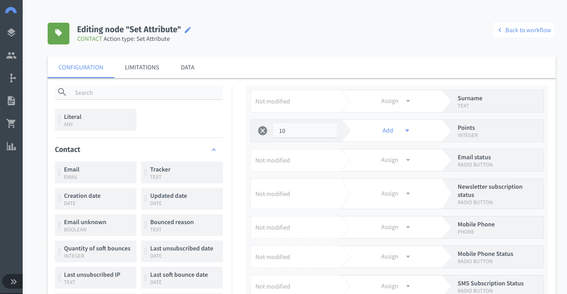Viewport: 567px width, 294px height.
Task: Click pencil icon to rename node
Action: coord(188,30)
